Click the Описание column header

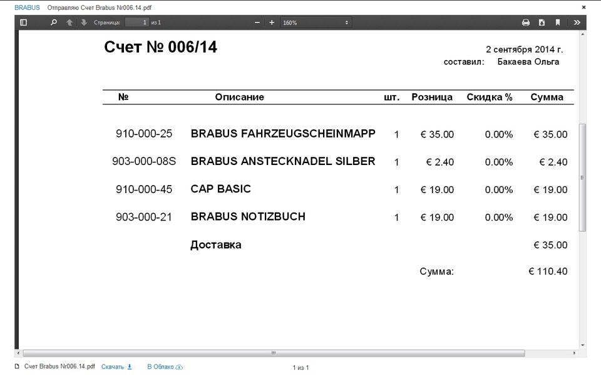click(240, 97)
